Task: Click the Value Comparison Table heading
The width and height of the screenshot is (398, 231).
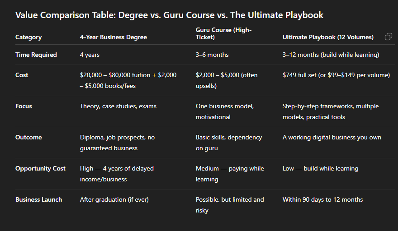Action: (x=169, y=15)
